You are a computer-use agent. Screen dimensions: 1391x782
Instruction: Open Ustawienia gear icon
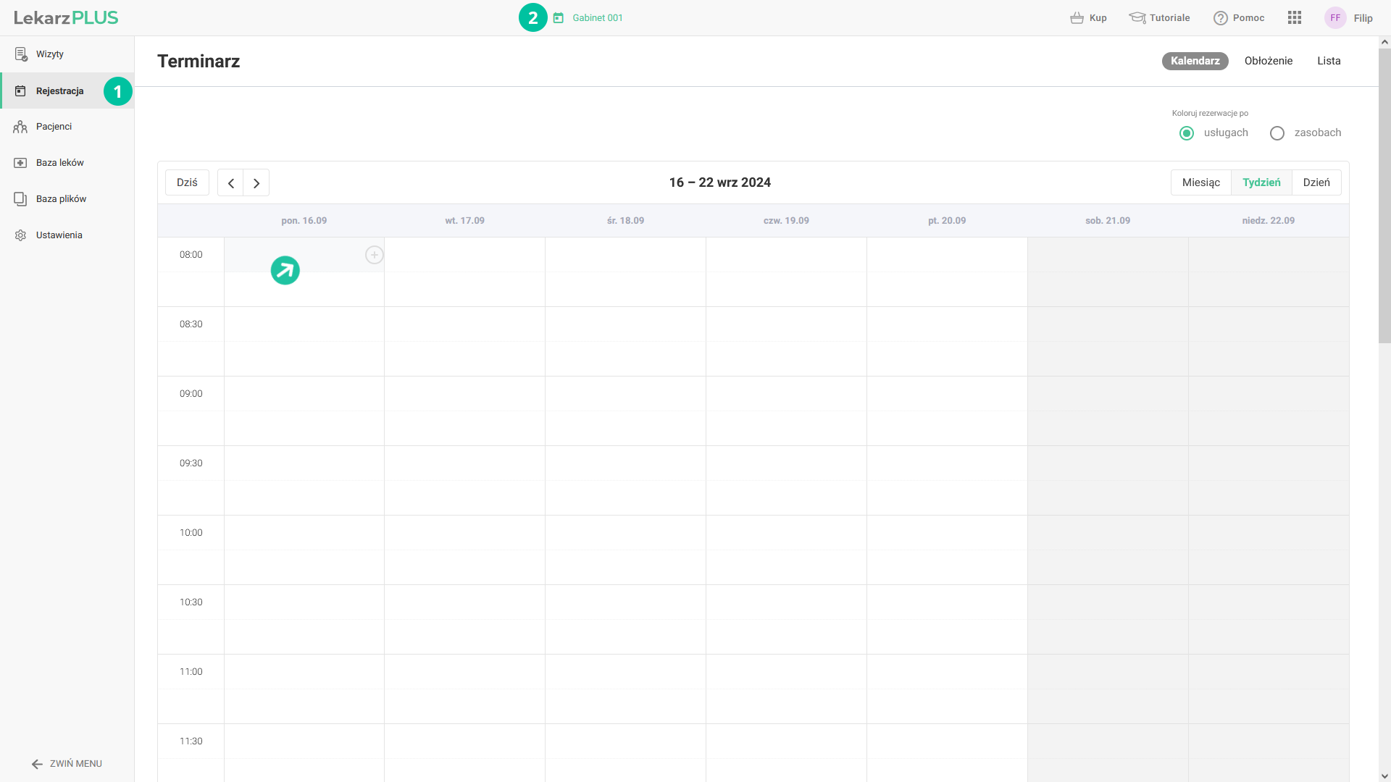20,235
